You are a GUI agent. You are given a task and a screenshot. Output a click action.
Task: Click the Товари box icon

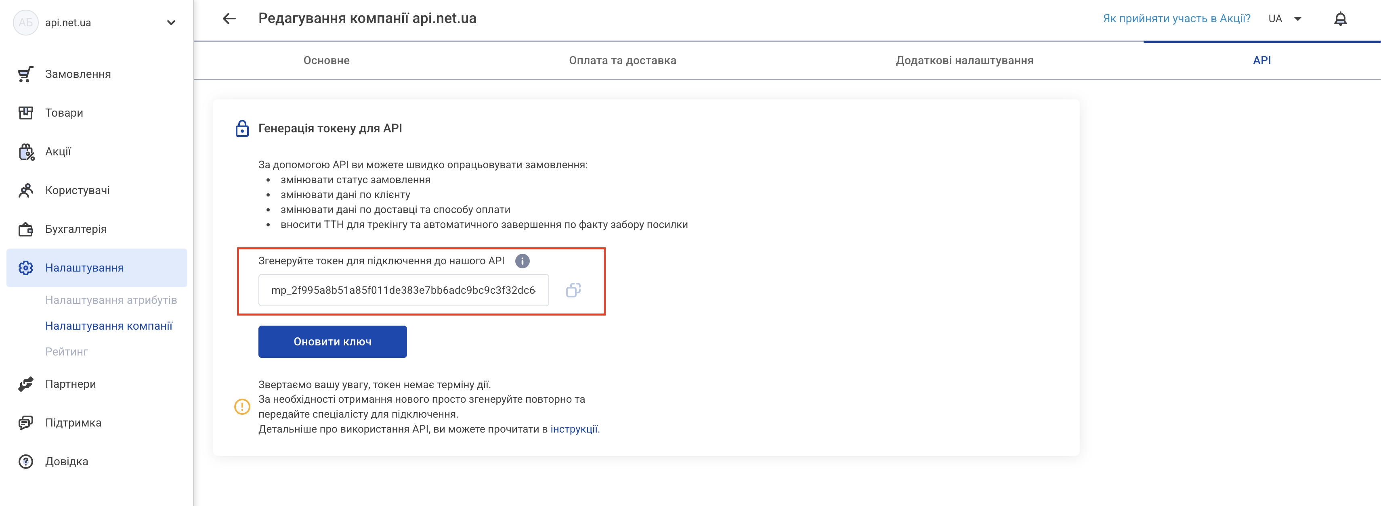[x=26, y=113]
